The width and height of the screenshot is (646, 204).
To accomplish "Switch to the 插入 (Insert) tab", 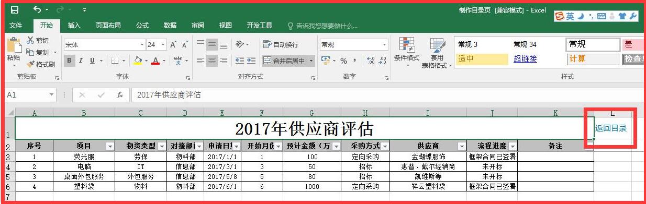I will tap(74, 25).
